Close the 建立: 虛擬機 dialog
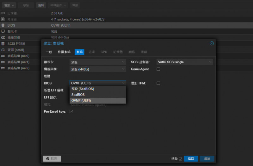 coord(212,43)
